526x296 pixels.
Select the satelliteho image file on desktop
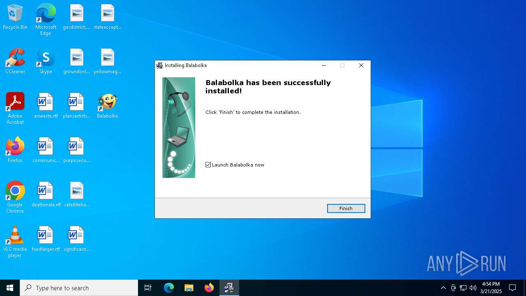pos(76,195)
